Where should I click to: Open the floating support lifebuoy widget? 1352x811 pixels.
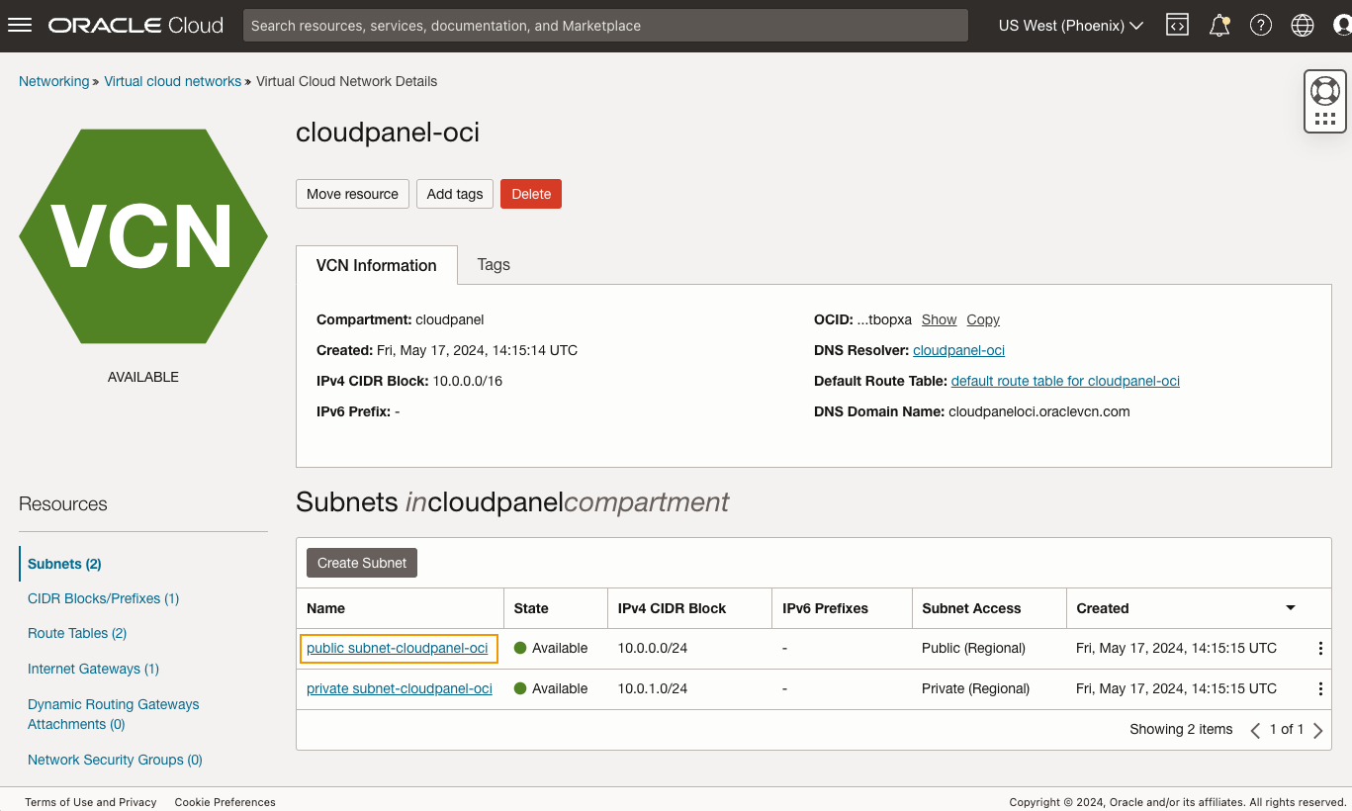[1324, 92]
